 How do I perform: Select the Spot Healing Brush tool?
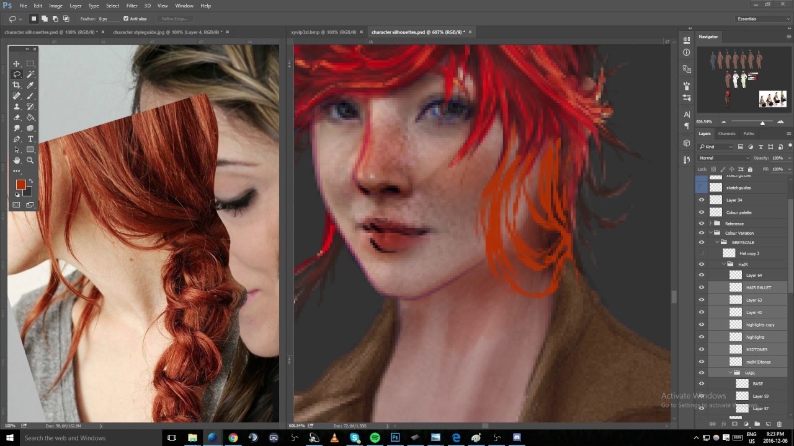point(17,96)
